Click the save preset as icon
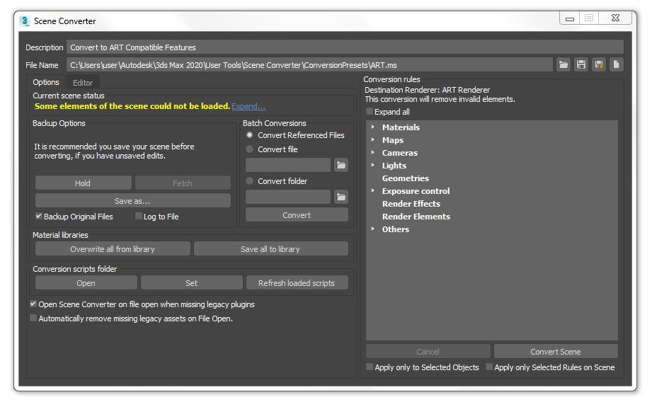This screenshot has width=652, height=402. [599, 64]
